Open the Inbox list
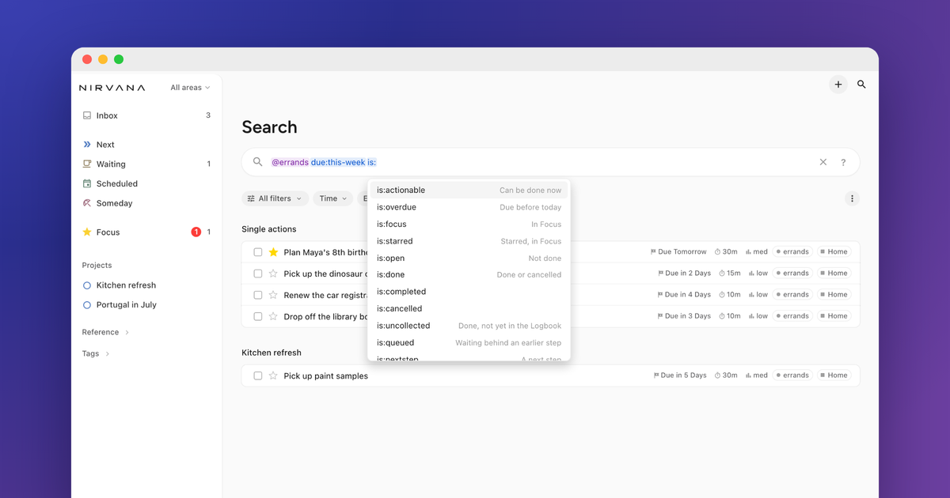This screenshot has height=498, width=950. click(x=146, y=115)
